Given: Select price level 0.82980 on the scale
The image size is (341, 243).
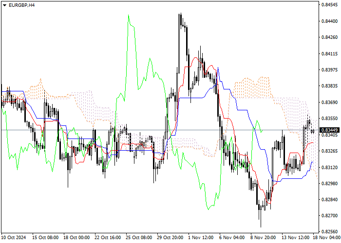Looking at the screenshot, I should [x=330, y=184].
